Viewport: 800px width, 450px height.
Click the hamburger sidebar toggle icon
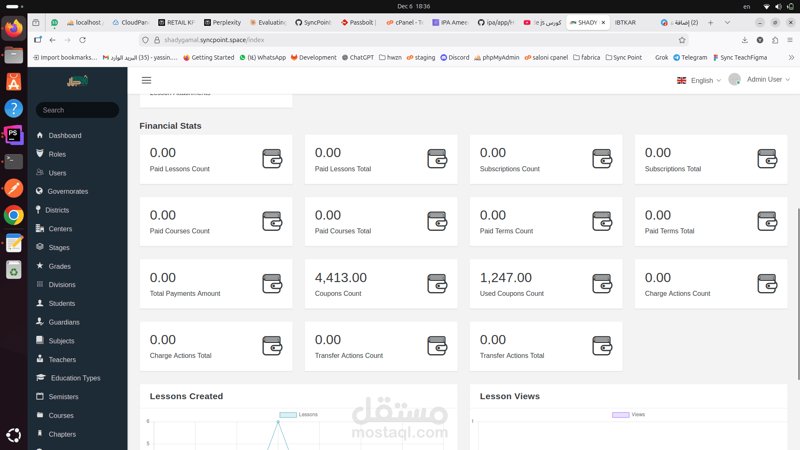coord(146,80)
